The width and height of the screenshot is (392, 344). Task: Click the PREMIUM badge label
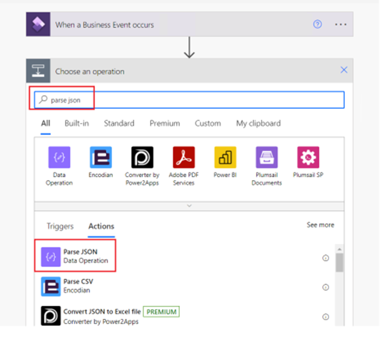click(x=162, y=312)
